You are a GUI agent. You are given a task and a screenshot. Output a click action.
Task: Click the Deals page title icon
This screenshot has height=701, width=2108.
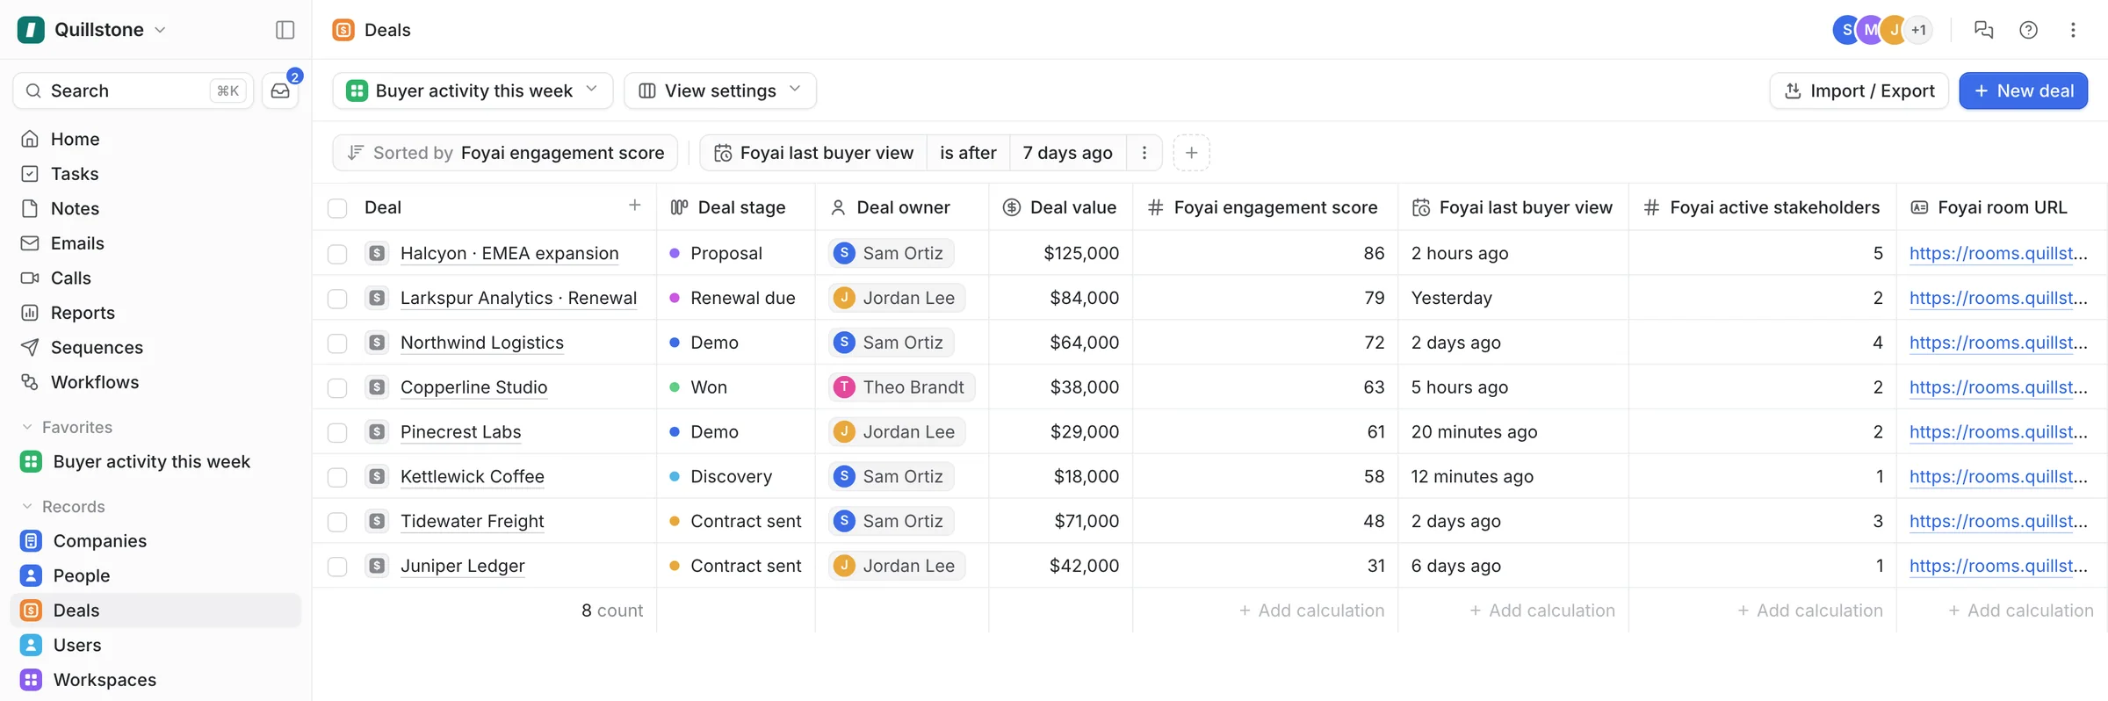click(343, 30)
